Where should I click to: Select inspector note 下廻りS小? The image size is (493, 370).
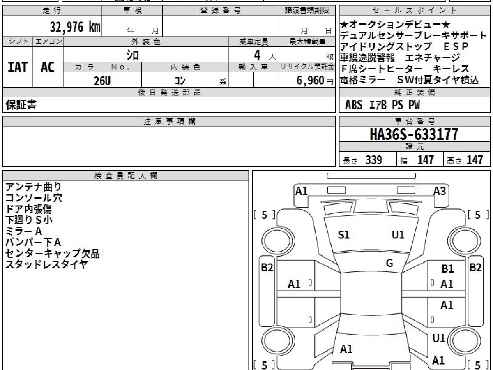[29, 220]
